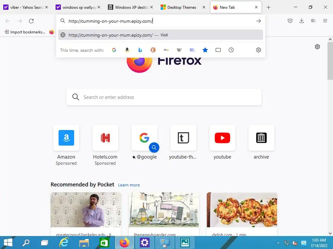
Task: Focus the Search or enter address box
Action: (x=164, y=97)
